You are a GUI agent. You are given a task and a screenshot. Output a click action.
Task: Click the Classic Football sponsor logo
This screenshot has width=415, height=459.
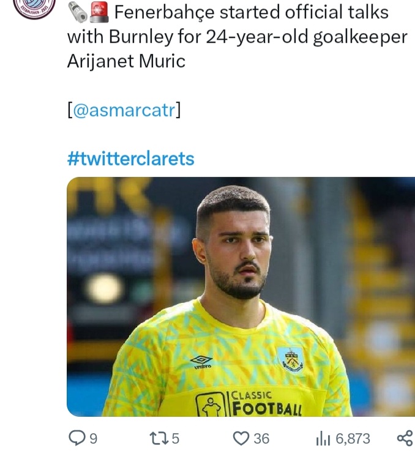point(249,403)
